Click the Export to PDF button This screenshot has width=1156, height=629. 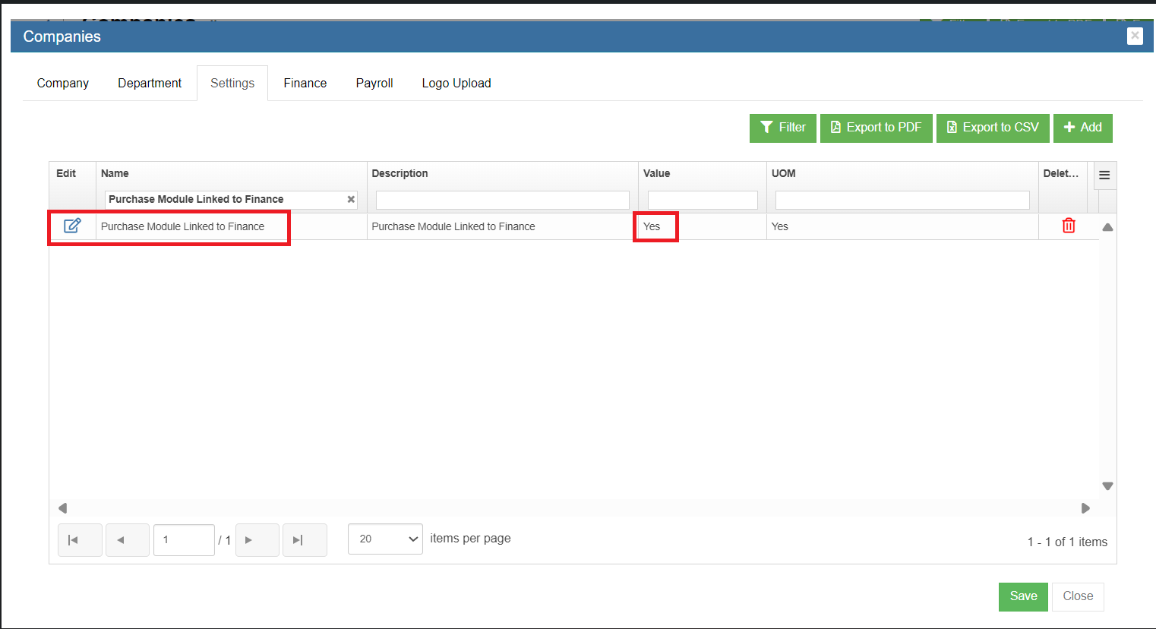tap(876, 128)
